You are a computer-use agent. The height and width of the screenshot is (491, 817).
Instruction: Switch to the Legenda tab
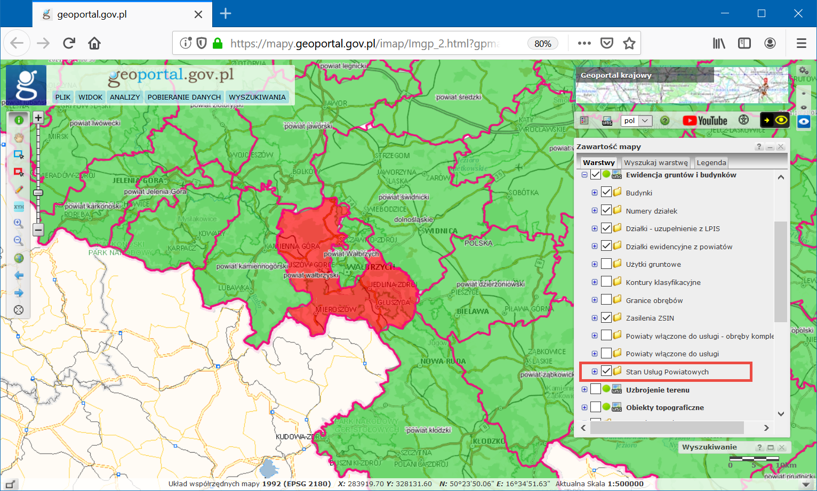click(x=711, y=162)
